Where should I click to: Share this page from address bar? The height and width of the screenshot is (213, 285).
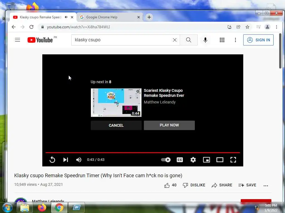(x=239, y=27)
